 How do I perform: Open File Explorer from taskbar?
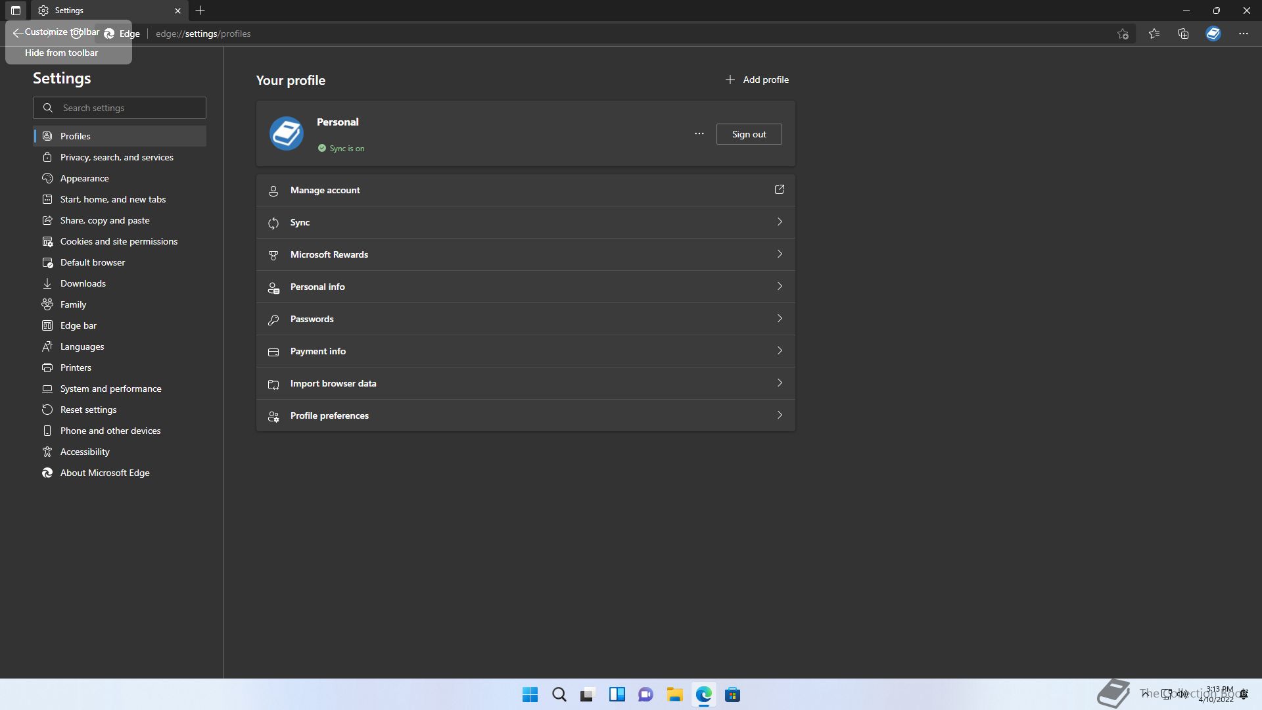point(674,695)
